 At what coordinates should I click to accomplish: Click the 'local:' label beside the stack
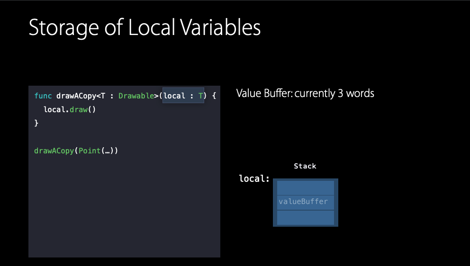click(x=254, y=178)
